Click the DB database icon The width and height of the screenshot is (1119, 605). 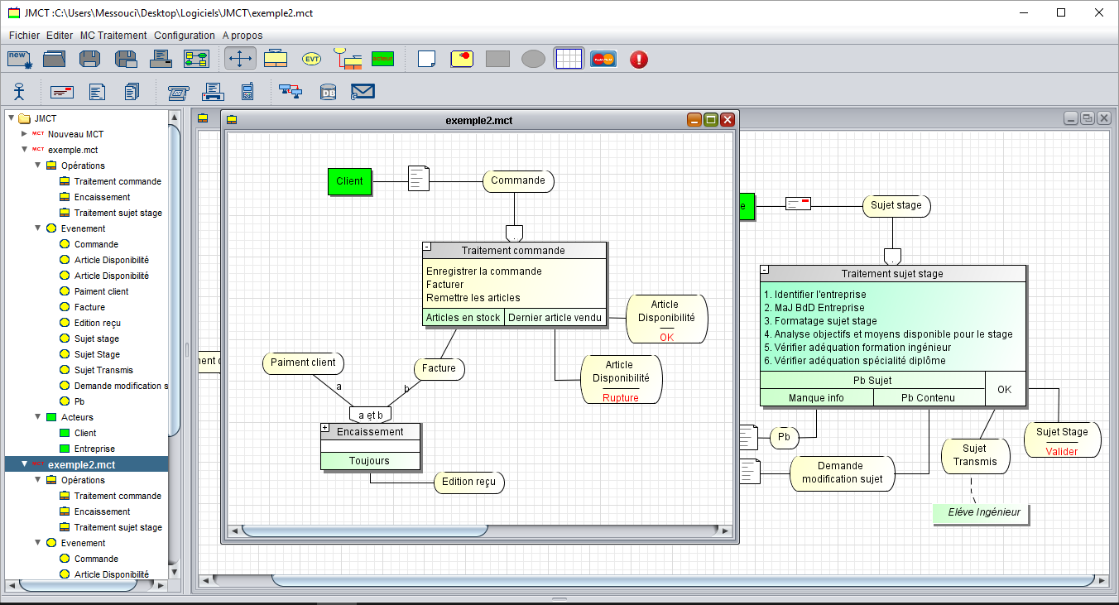[328, 91]
